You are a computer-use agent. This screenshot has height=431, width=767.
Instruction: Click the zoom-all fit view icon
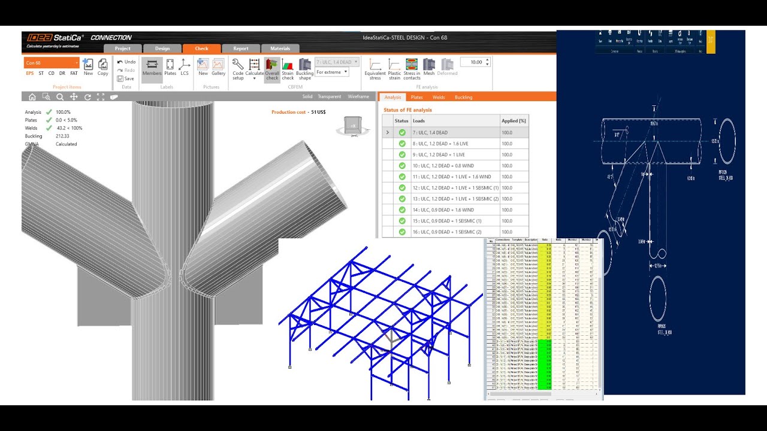[101, 97]
